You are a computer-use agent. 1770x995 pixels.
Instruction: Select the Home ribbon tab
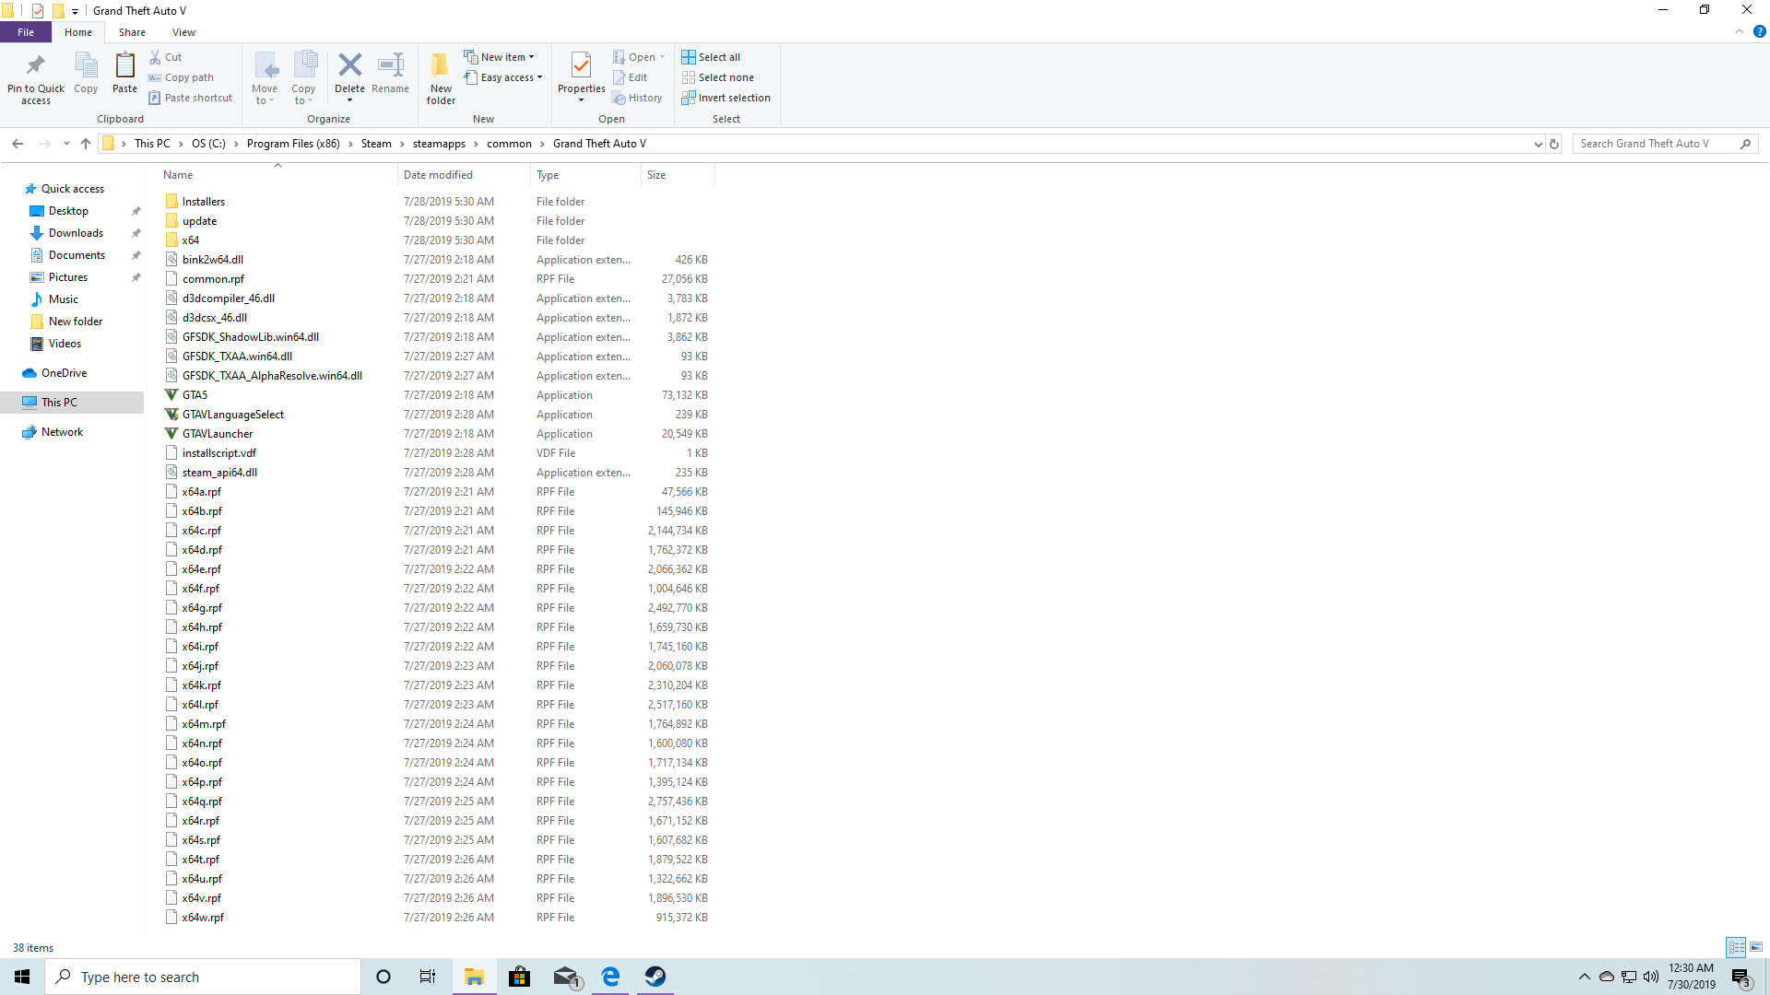tap(78, 32)
